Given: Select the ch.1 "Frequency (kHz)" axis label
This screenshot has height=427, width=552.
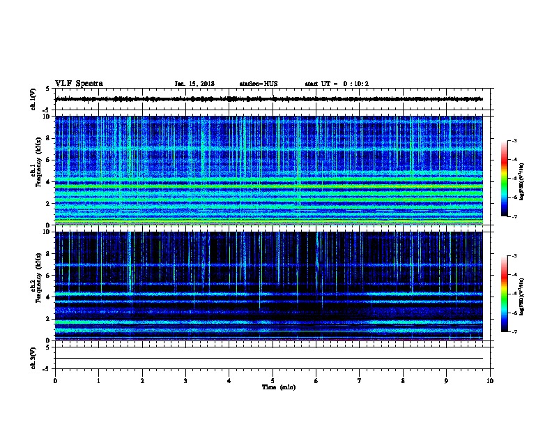Looking at the screenshot, I should (38, 163).
